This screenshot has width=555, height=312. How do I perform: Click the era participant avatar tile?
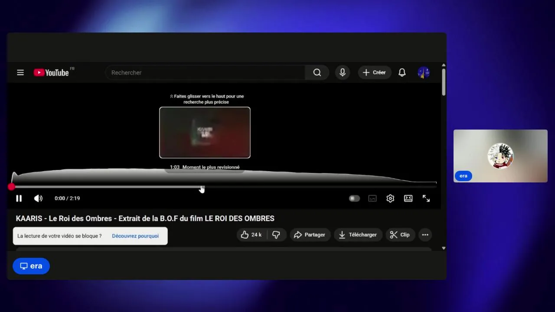[500, 156]
